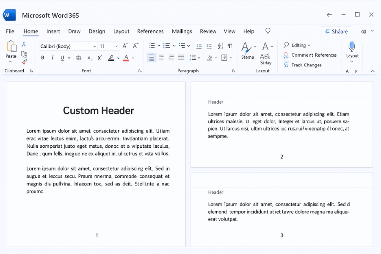This screenshot has width=381, height=254.
Task: Switch to the Mailings tab
Action: tap(182, 31)
